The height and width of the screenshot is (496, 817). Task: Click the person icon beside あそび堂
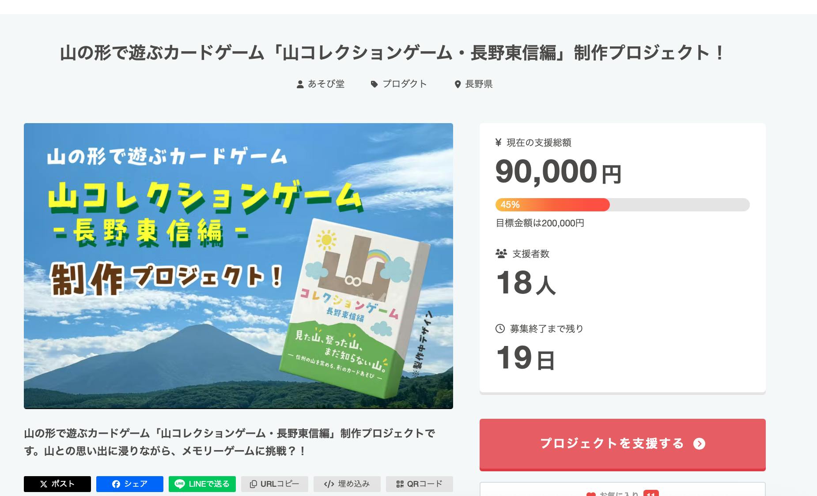[x=300, y=84]
